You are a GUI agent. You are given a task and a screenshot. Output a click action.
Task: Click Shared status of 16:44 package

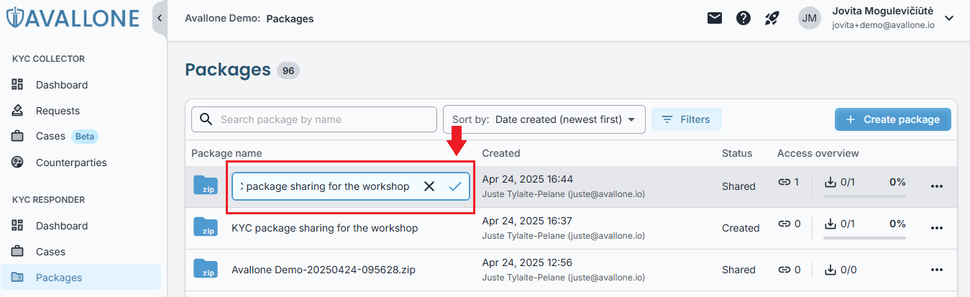(x=738, y=186)
